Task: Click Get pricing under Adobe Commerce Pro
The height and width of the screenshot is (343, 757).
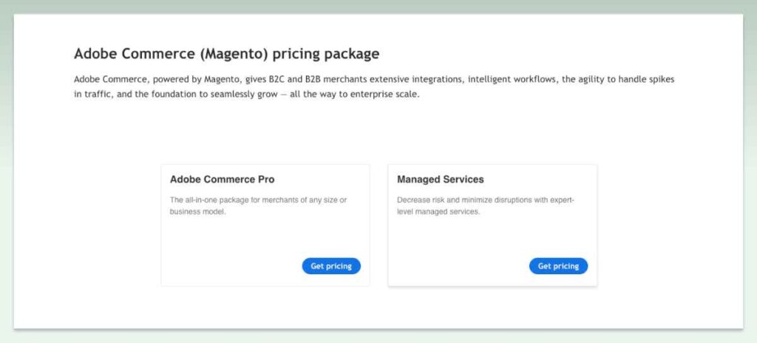Action: point(331,266)
